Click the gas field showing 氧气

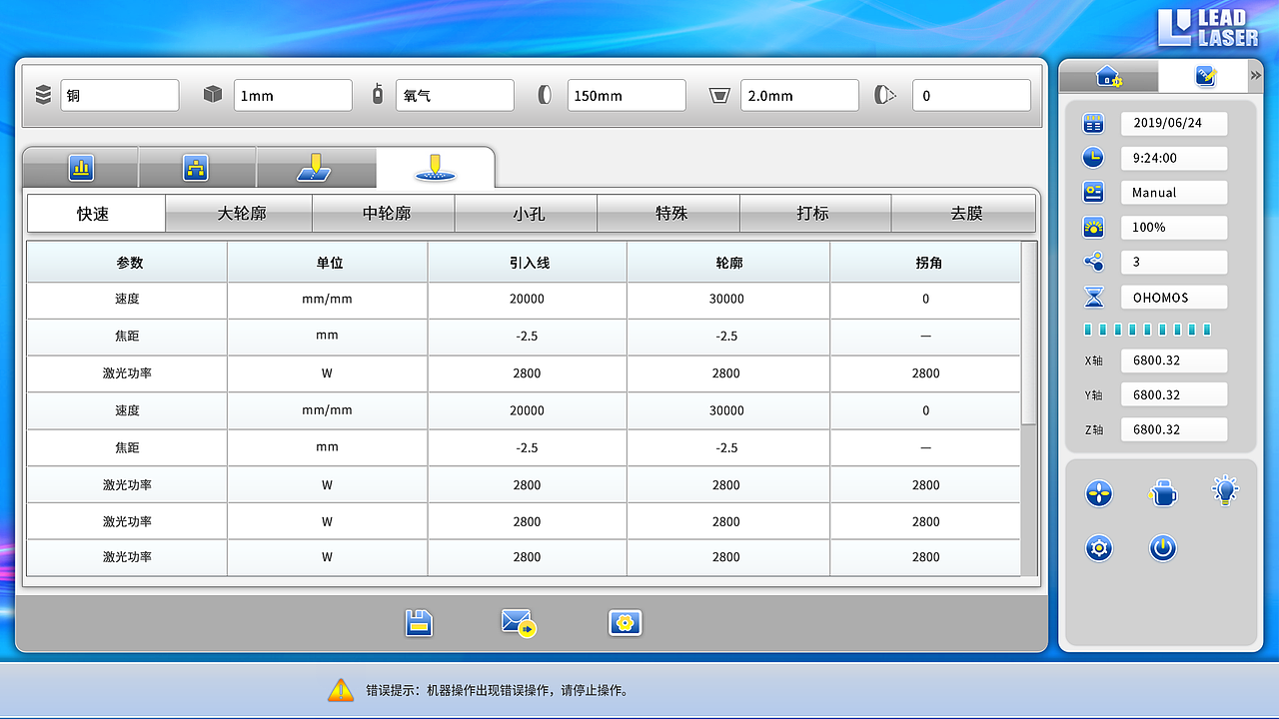pyautogui.click(x=455, y=96)
